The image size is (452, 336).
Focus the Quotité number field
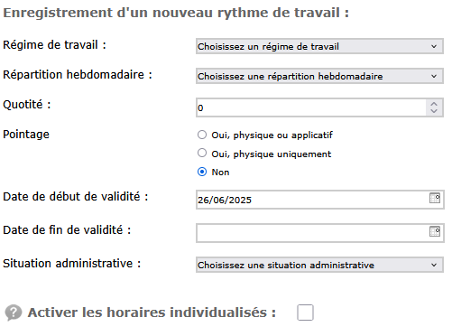pos(311,107)
